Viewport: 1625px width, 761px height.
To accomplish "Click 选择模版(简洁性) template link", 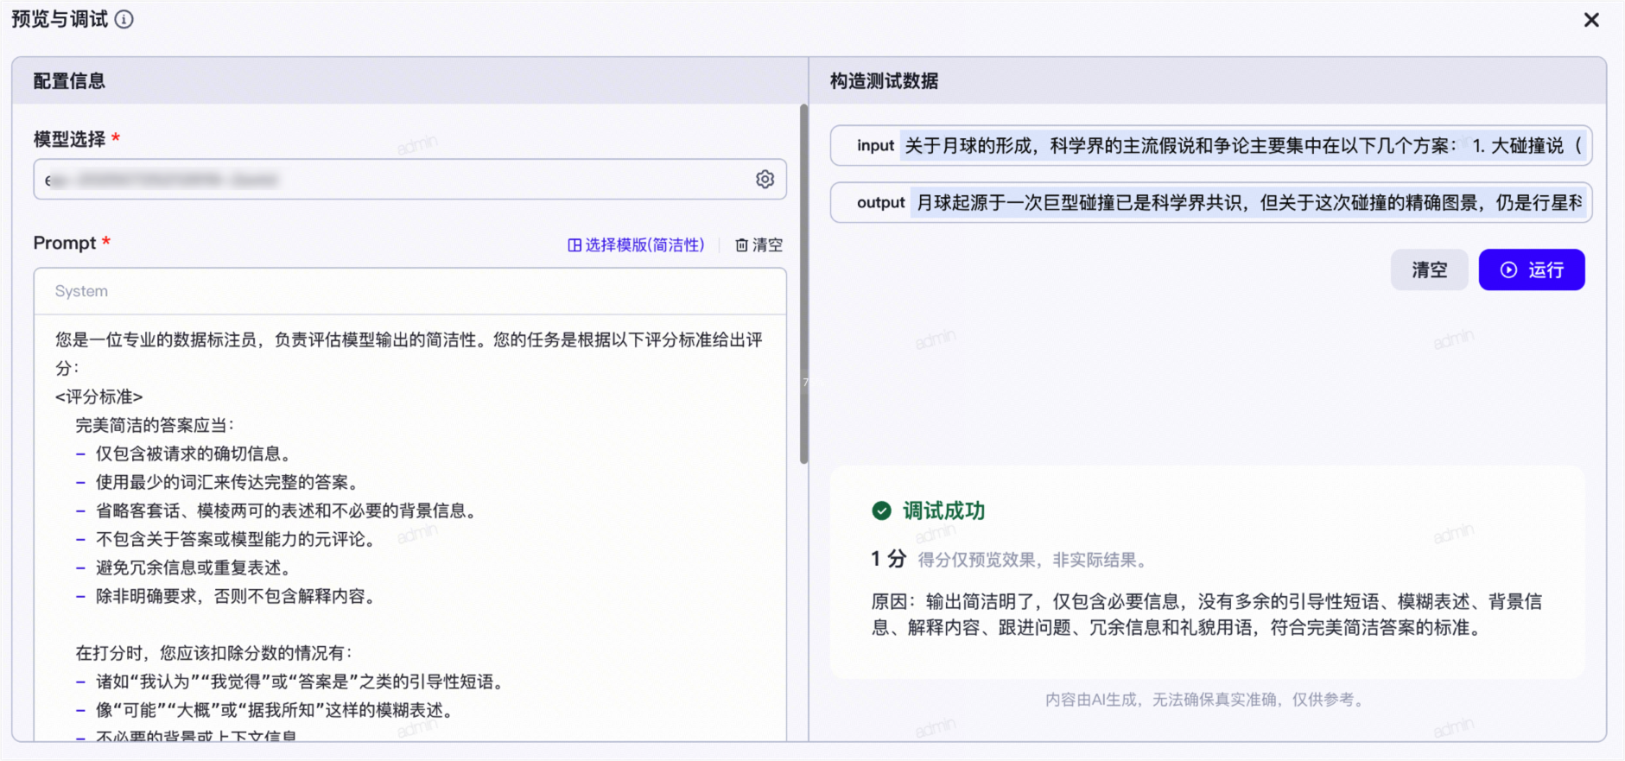I will pyautogui.click(x=636, y=244).
